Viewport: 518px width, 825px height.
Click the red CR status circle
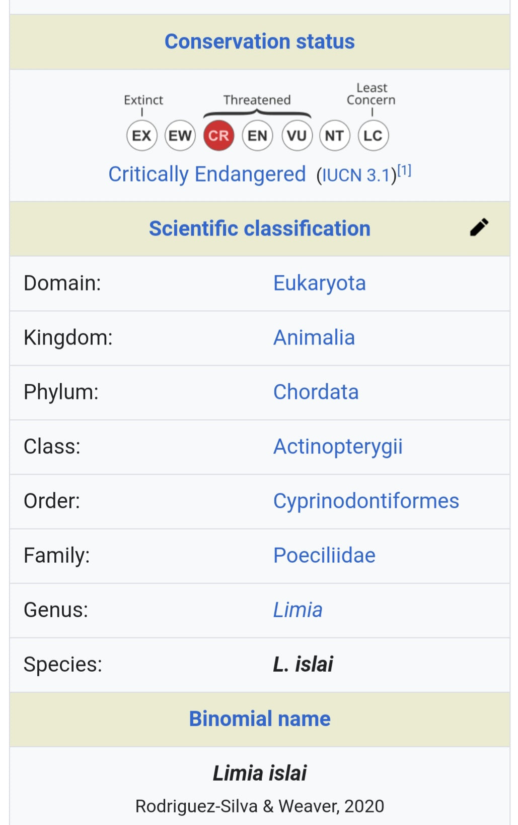(218, 136)
